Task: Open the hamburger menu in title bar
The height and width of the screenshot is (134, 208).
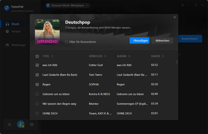Action: (x=182, y=5)
